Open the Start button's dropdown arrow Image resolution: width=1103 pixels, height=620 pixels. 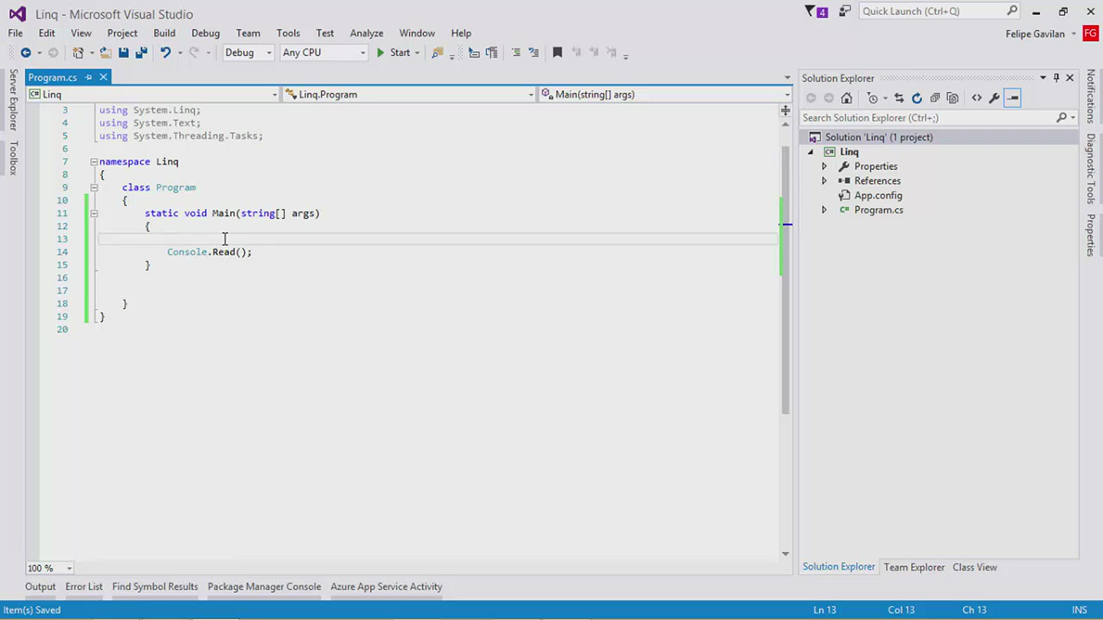(x=418, y=53)
